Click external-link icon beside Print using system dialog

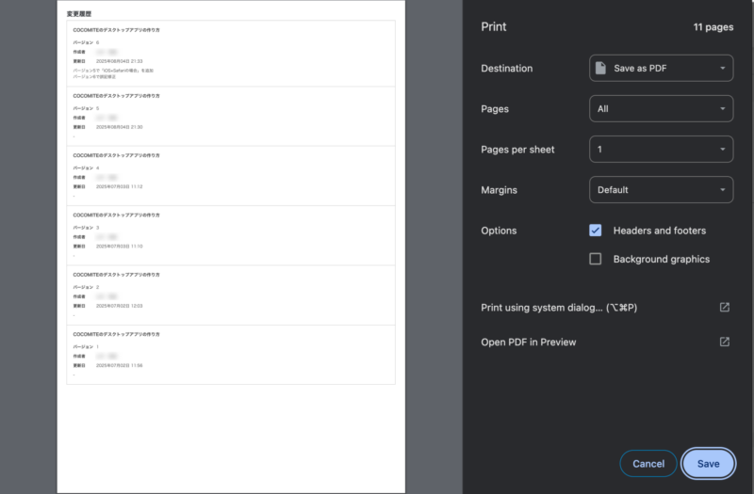tap(724, 307)
